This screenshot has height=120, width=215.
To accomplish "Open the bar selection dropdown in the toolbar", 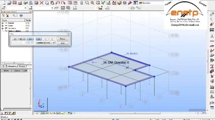I will [52, 8].
